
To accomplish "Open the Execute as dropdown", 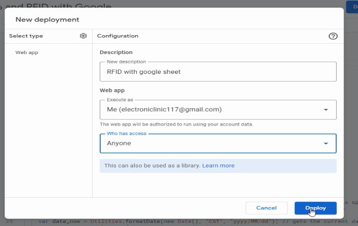I will (x=218, y=109).
